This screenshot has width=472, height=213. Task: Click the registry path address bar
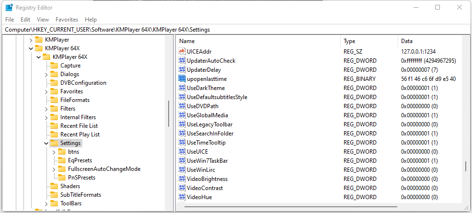236,30
